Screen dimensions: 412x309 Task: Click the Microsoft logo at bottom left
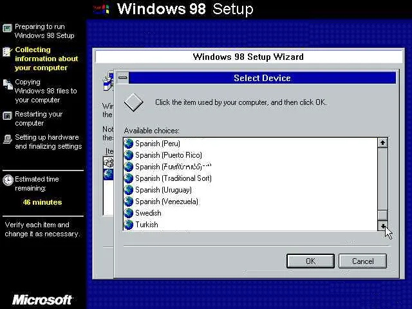42,300
